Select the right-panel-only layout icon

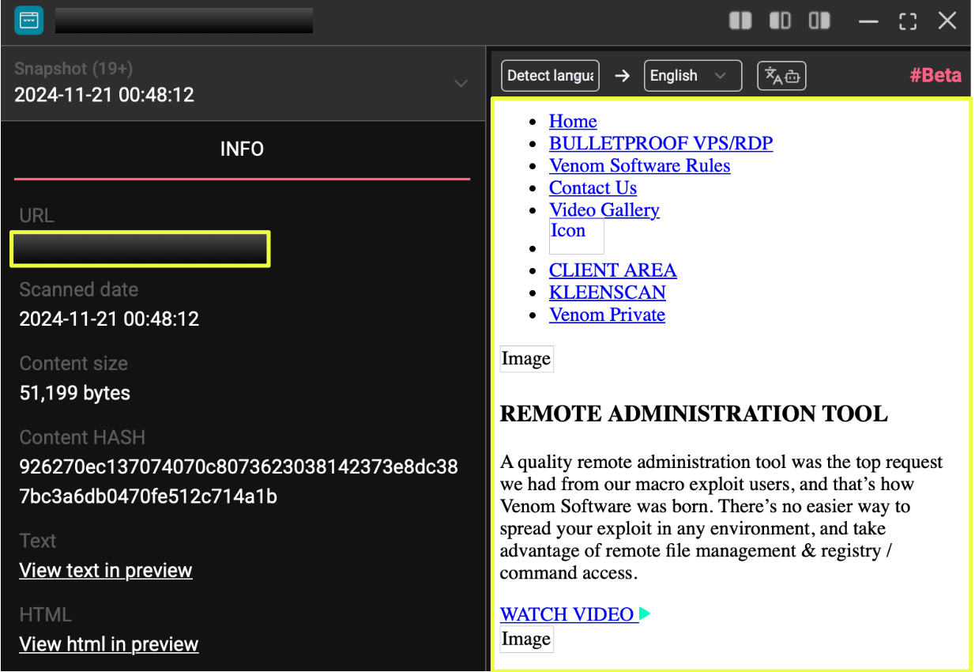(819, 21)
